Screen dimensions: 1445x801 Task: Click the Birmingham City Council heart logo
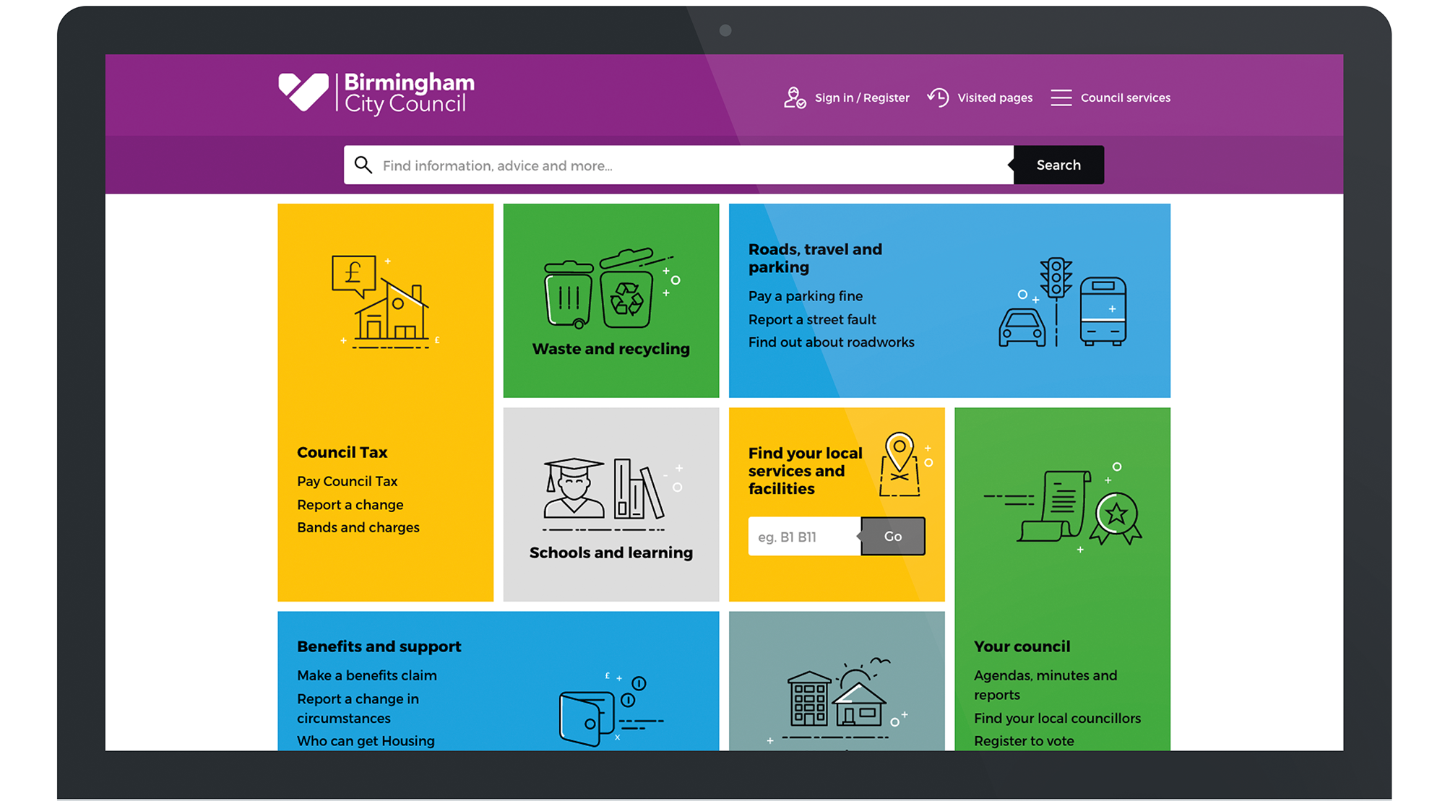click(x=303, y=92)
